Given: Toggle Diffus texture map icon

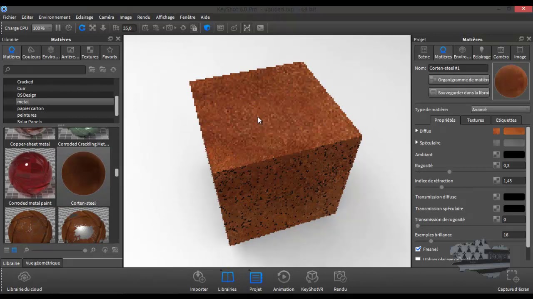Looking at the screenshot, I should (496, 131).
